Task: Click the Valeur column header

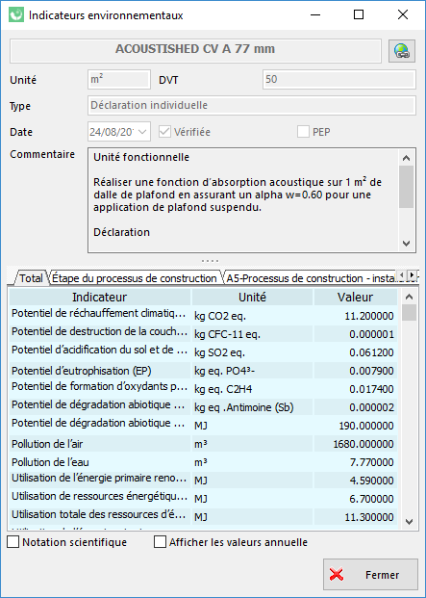Action: (355, 297)
